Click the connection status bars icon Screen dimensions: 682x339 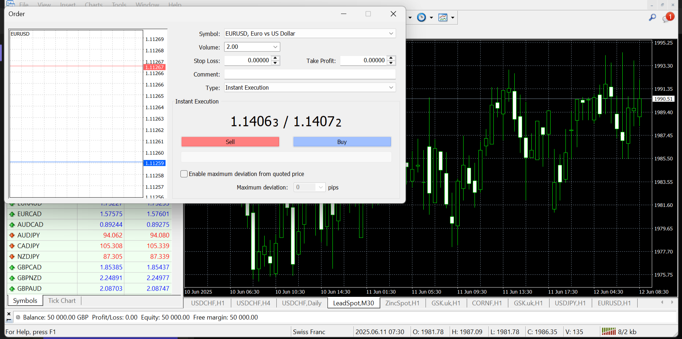[608, 332]
